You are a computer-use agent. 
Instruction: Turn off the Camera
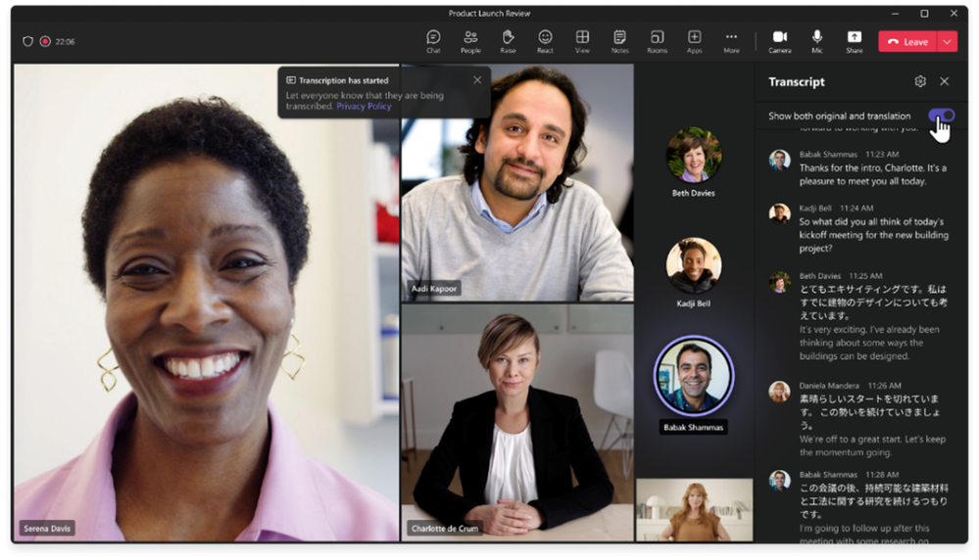click(780, 42)
